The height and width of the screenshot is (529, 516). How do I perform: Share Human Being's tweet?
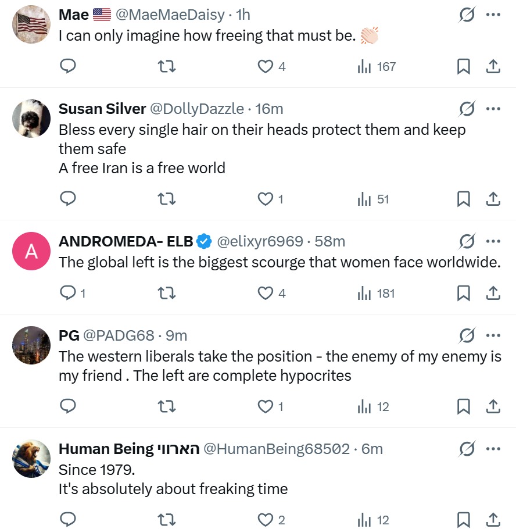click(x=493, y=520)
